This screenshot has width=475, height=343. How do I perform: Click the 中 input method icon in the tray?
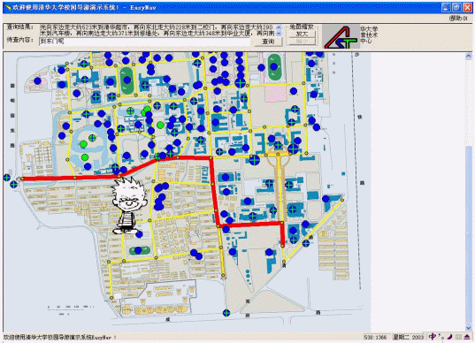433,336
